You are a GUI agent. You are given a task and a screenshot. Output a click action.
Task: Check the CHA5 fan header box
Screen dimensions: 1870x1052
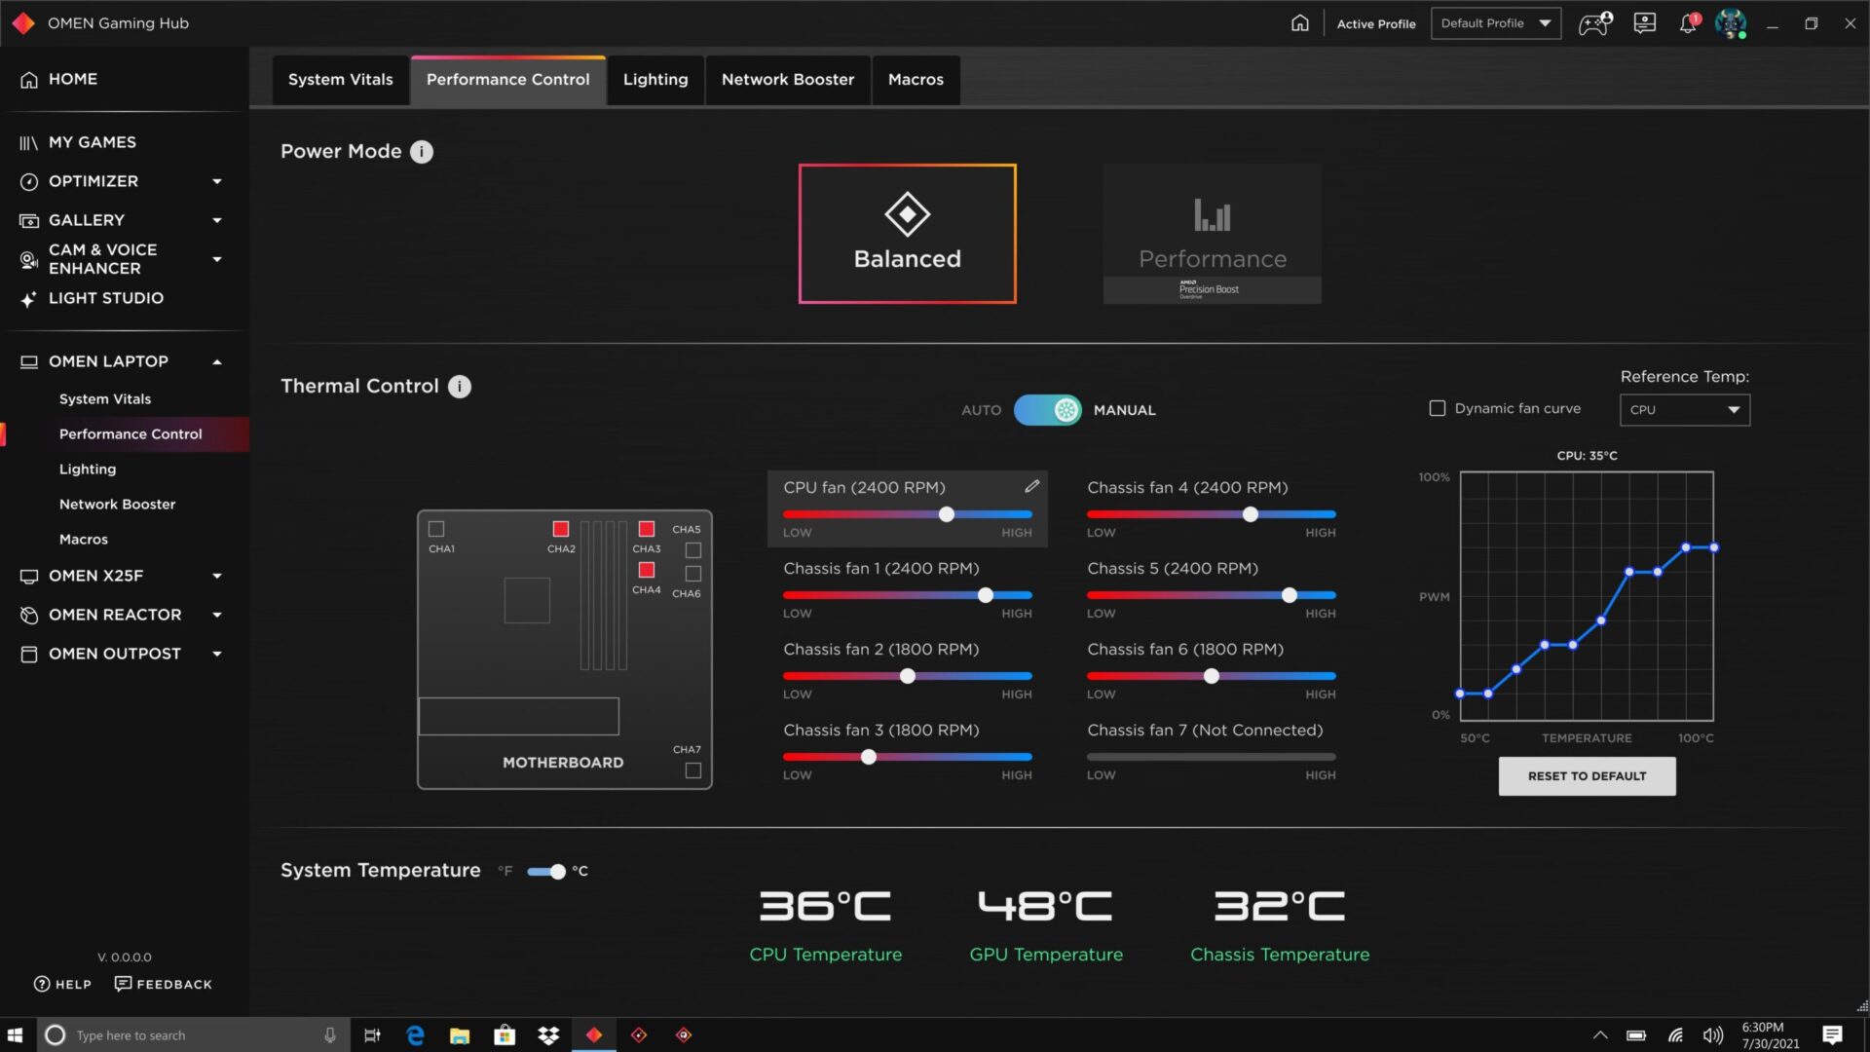click(x=693, y=550)
